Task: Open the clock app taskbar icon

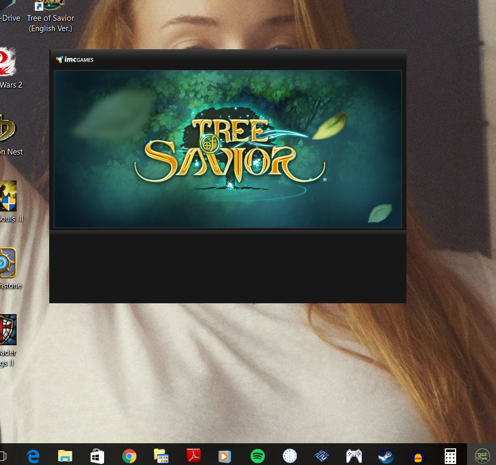Action: [289, 456]
